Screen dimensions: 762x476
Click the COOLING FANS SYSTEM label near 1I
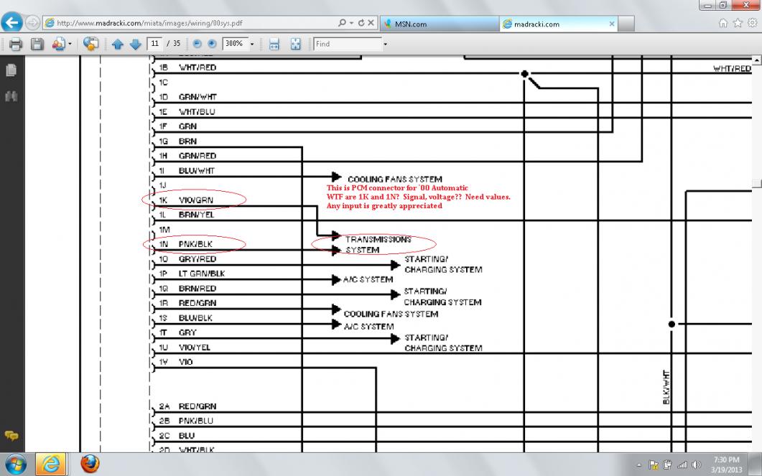click(394, 179)
